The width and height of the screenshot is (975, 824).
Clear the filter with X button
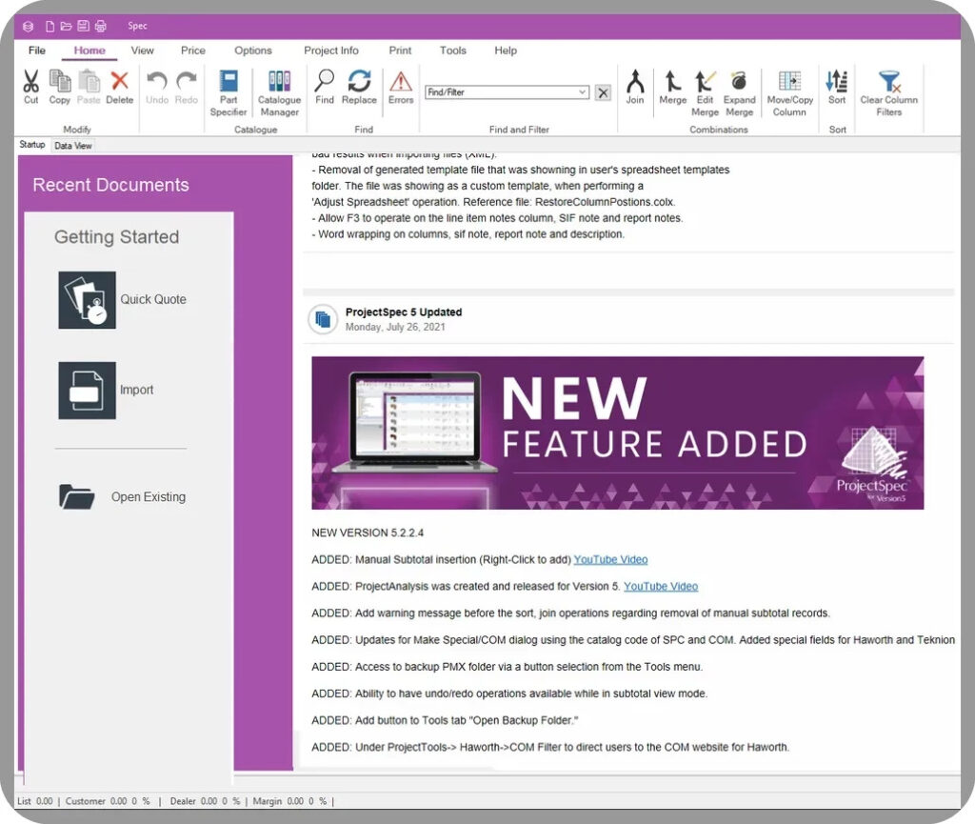point(603,92)
